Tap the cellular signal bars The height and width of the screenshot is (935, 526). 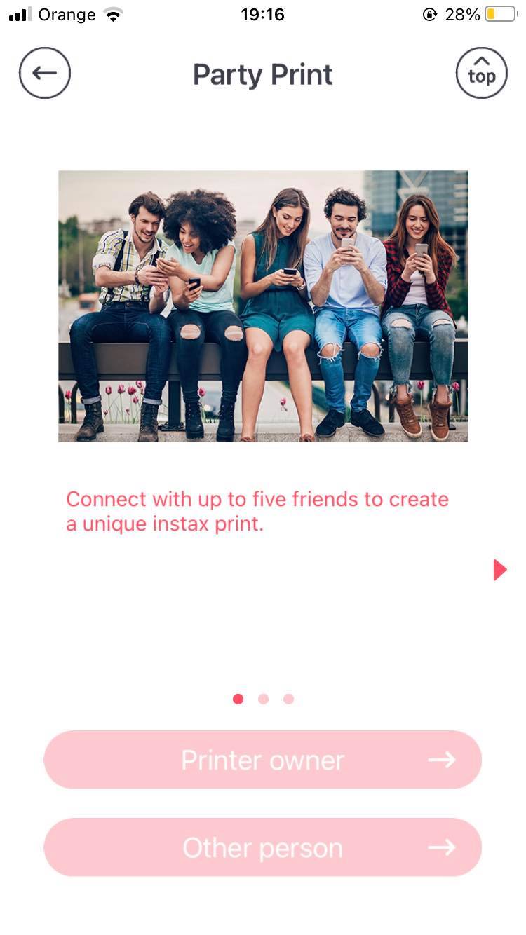coord(20,15)
